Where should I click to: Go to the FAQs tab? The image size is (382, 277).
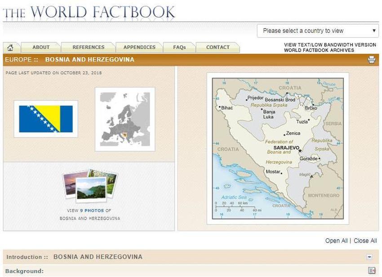pyautogui.click(x=179, y=47)
